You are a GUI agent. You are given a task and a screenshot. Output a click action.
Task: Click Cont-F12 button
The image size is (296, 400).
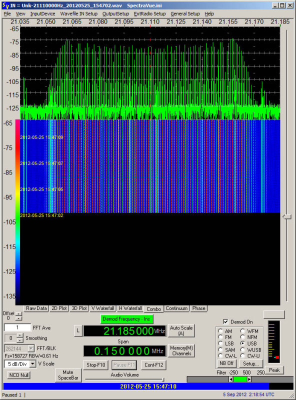click(x=153, y=365)
